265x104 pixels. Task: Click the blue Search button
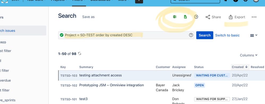click(205, 35)
